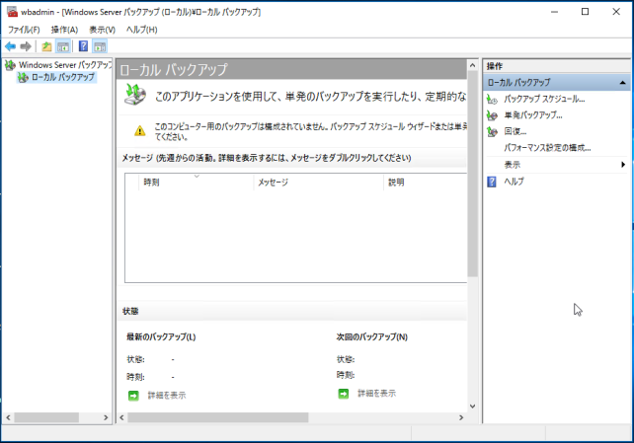Click the Up one level folder icon
The image size is (634, 443).
46,46
